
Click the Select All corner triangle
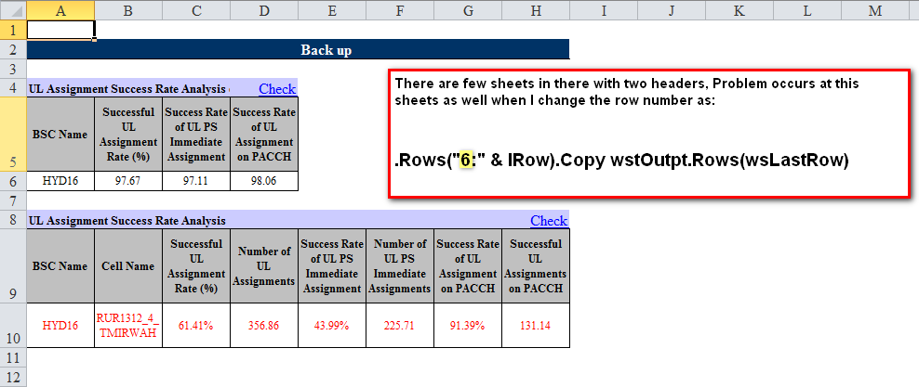point(13,10)
